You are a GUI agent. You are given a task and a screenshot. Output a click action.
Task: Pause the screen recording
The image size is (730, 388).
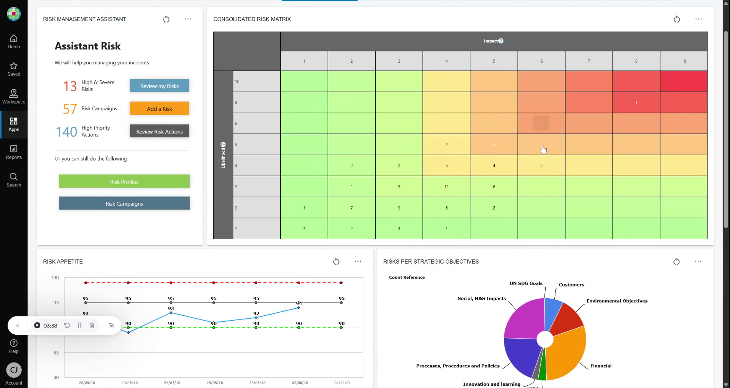pyautogui.click(x=79, y=326)
